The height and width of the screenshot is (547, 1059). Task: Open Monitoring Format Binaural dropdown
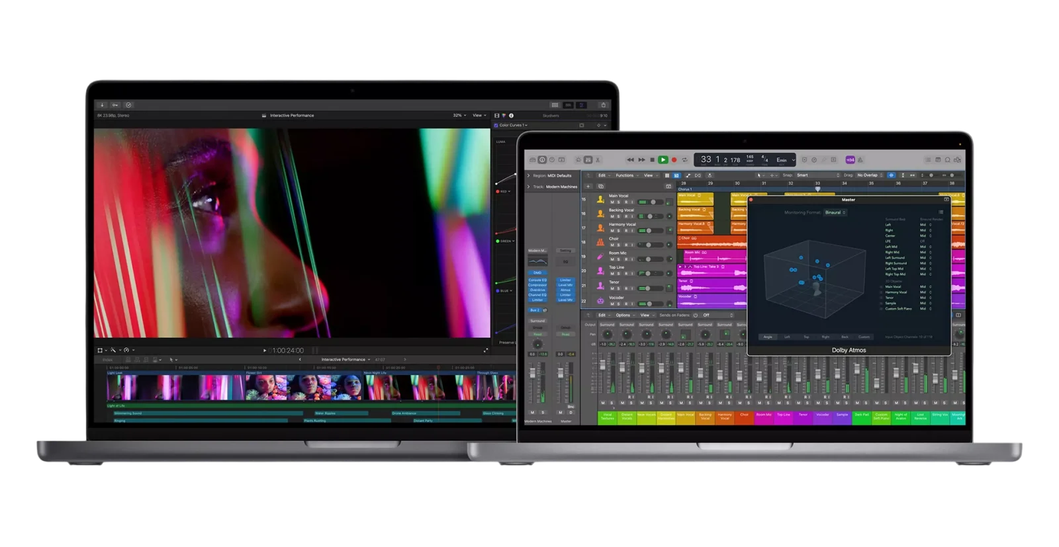click(835, 212)
